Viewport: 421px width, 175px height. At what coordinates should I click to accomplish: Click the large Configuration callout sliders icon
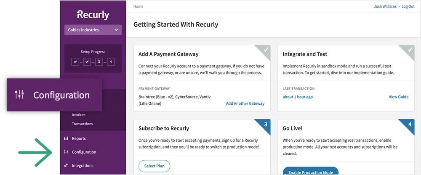[19, 95]
